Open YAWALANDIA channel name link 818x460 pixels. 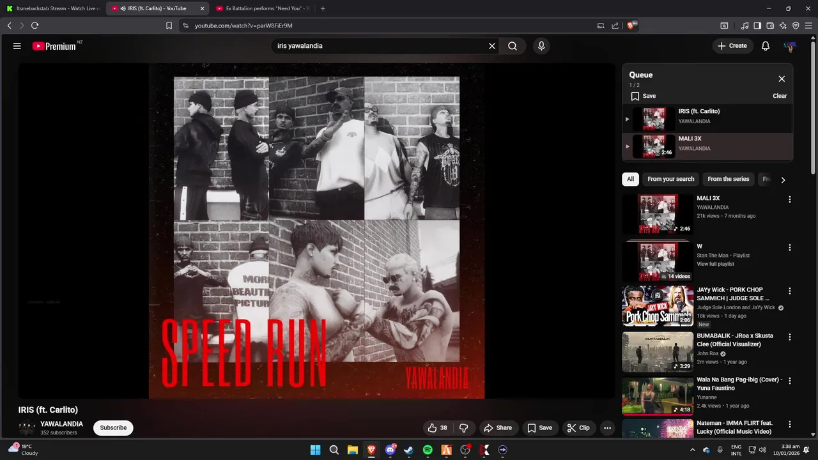61,424
